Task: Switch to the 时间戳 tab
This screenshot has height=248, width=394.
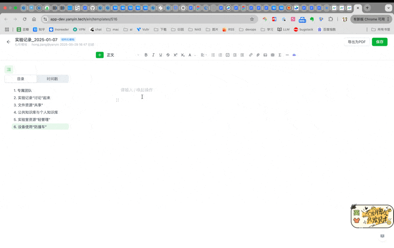Action: click(x=52, y=79)
